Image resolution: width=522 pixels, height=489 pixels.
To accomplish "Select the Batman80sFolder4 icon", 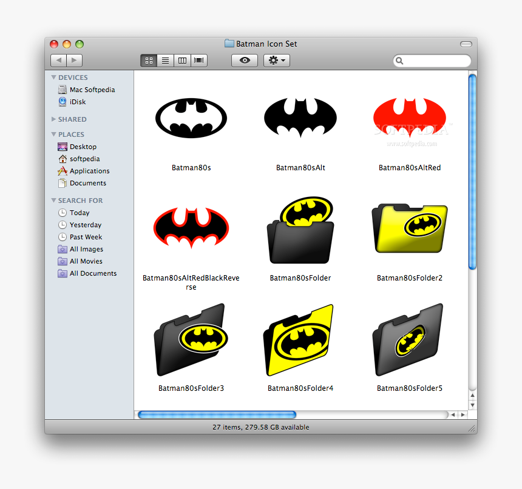I will click(299, 340).
